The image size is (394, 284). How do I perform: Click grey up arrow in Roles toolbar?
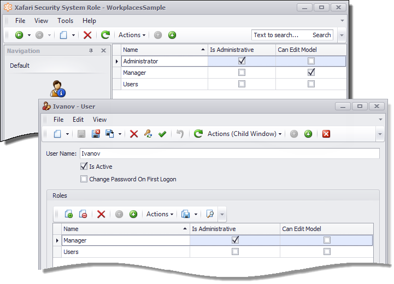click(x=119, y=214)
